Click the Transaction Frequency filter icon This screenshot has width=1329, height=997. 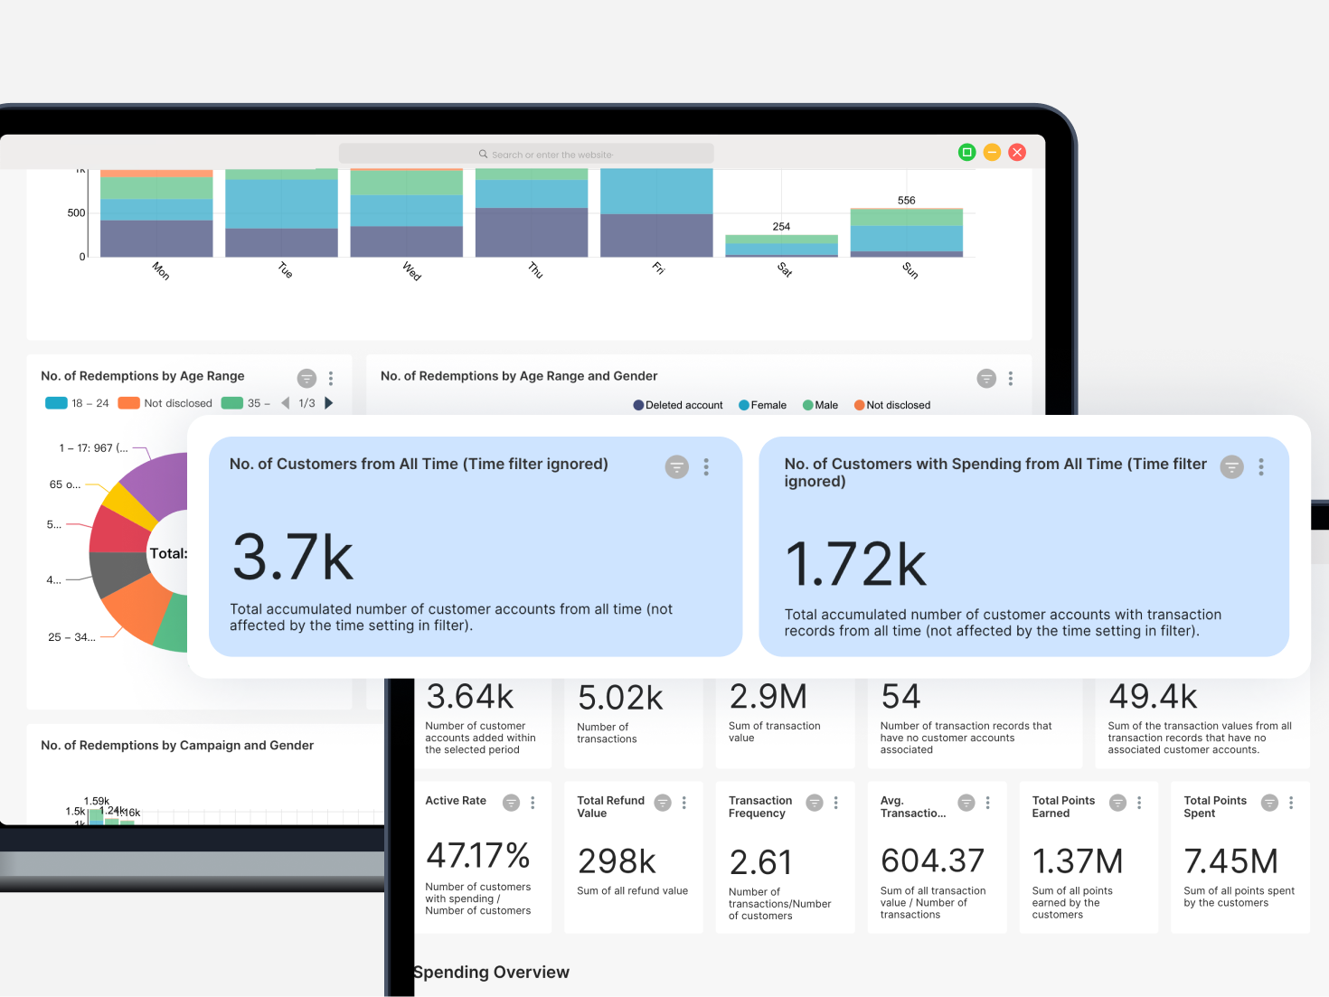pos(815,803)
